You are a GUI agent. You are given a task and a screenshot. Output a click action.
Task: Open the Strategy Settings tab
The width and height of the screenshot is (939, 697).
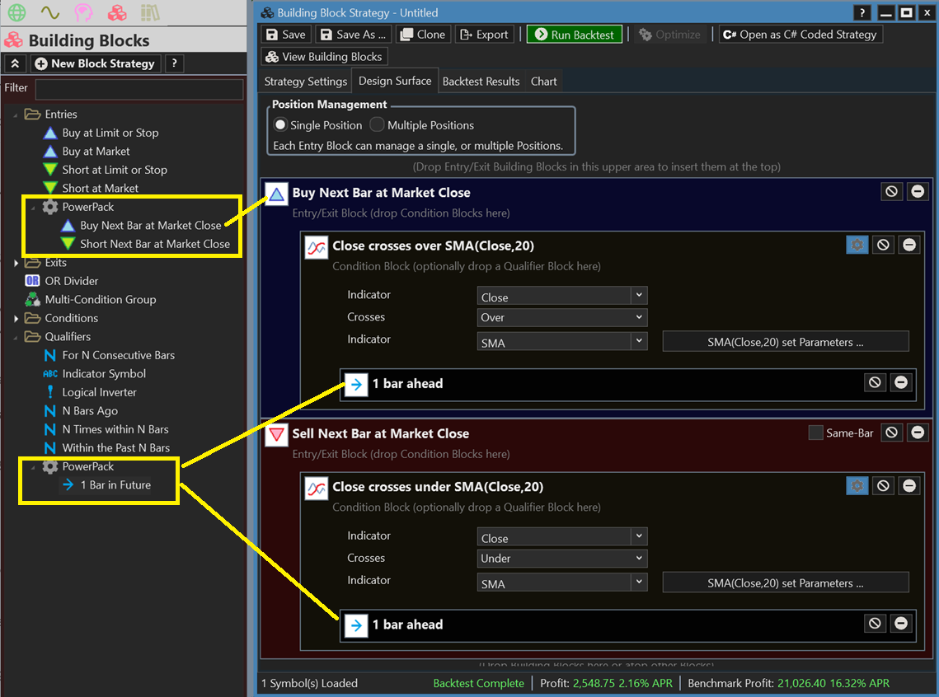point(305,82)
